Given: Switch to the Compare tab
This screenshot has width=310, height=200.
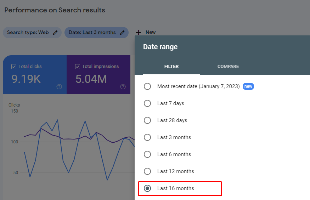Looking at the screenshot, I should pyautogui.click(x=228, y=67).
